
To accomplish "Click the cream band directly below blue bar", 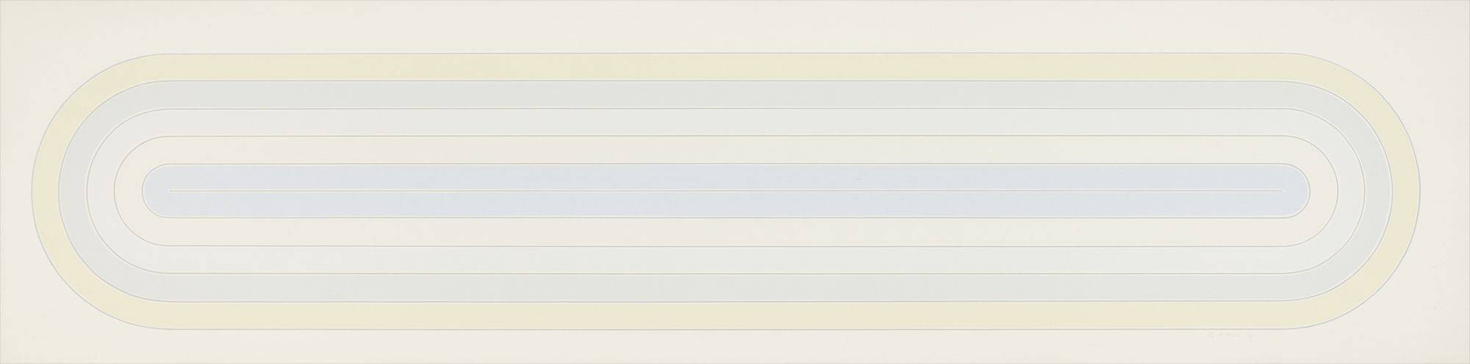I will click(735, 232).
